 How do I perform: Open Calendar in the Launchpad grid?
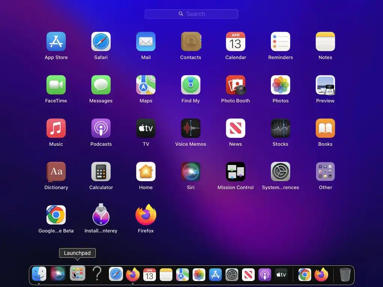pyautogui.click(x=236, y=41)
